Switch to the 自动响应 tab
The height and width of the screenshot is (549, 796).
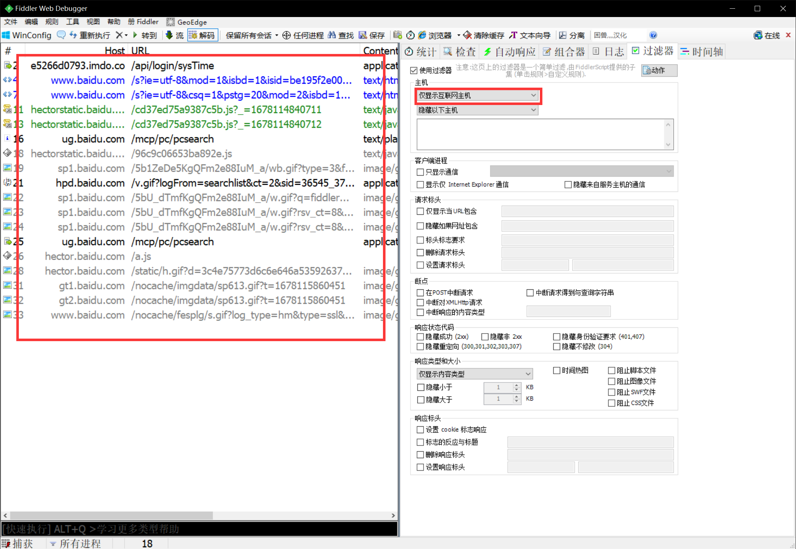510,52
